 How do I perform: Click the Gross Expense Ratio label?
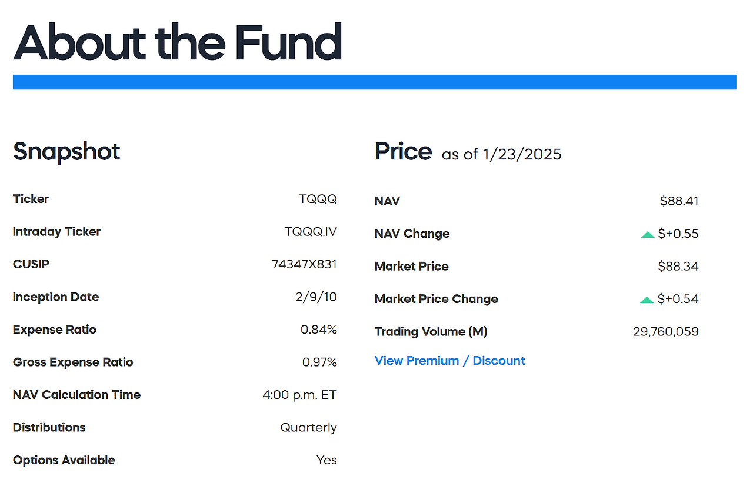[x=73, y=362]
